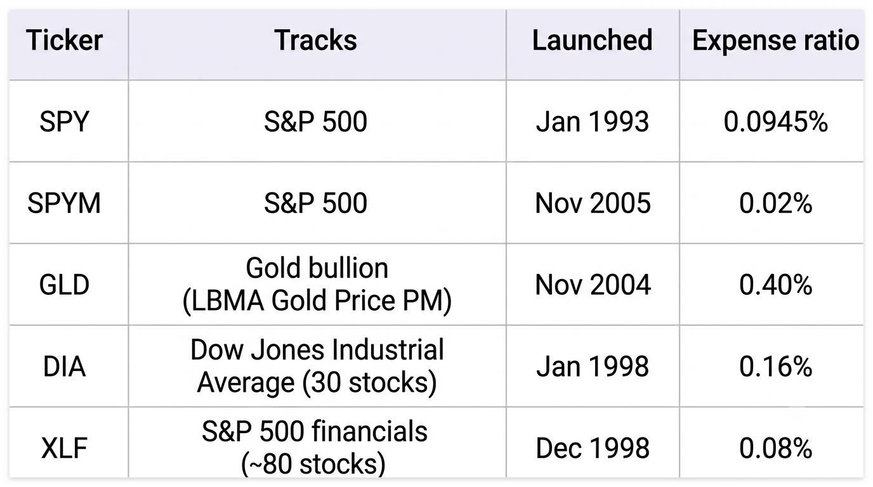This screenshot has height=487, width=873.
Task: Click the XLF ticker cell
Action: click(x=64, y=448)
